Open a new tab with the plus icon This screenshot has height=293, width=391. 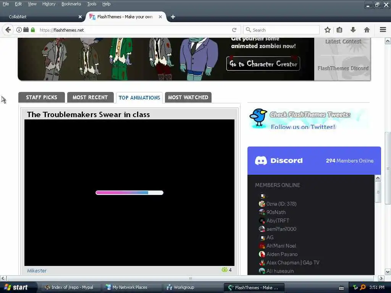pos(173,17)
